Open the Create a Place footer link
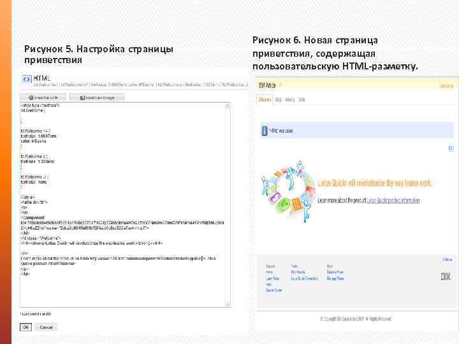Image resolution: width=459 pixels, height=344 pixels. point(335,272)
